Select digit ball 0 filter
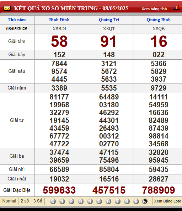 coord(53,201)
